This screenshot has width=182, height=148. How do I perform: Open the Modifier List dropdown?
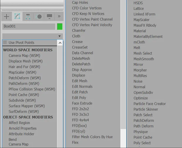point(33,36)
